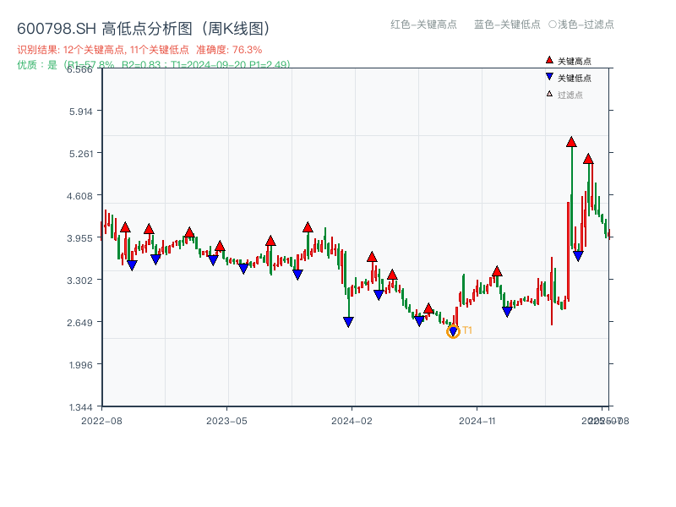Select the highest red key-high triangle at the peak
The height and width of the screenshot is (507, 676).
tap(571, 142)
